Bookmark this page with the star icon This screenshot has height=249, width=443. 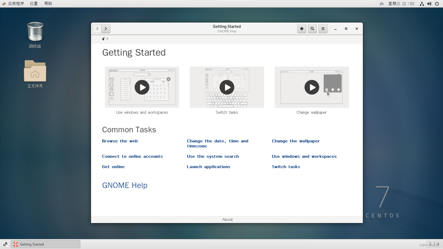click(x=302, y=29)
